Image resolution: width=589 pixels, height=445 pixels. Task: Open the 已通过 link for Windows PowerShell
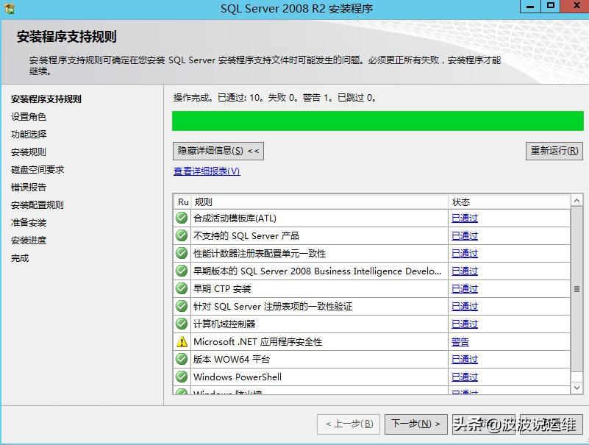[x=465, y=377]
